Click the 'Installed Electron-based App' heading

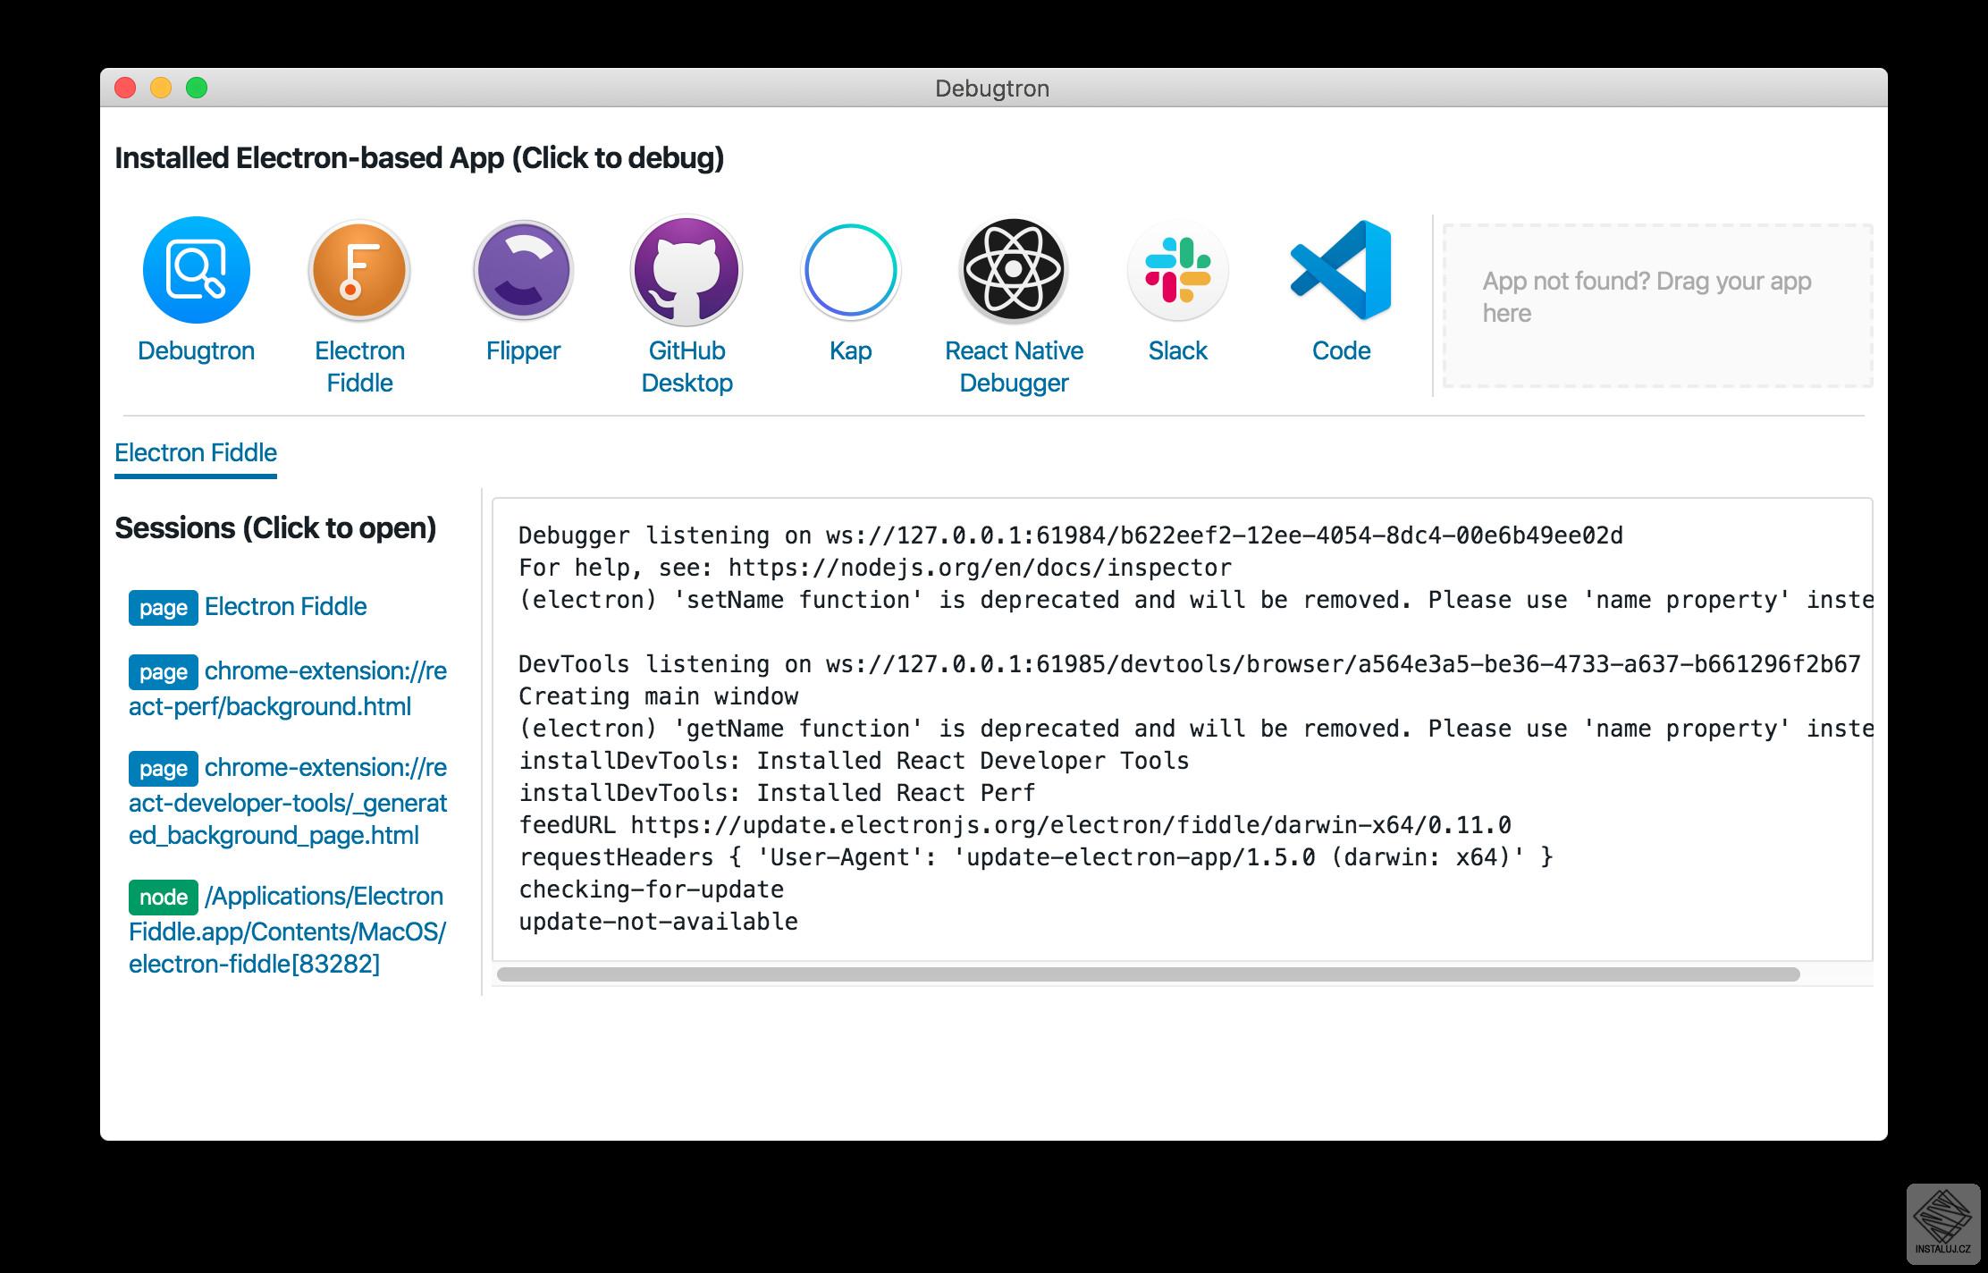[x=419, y=158]
